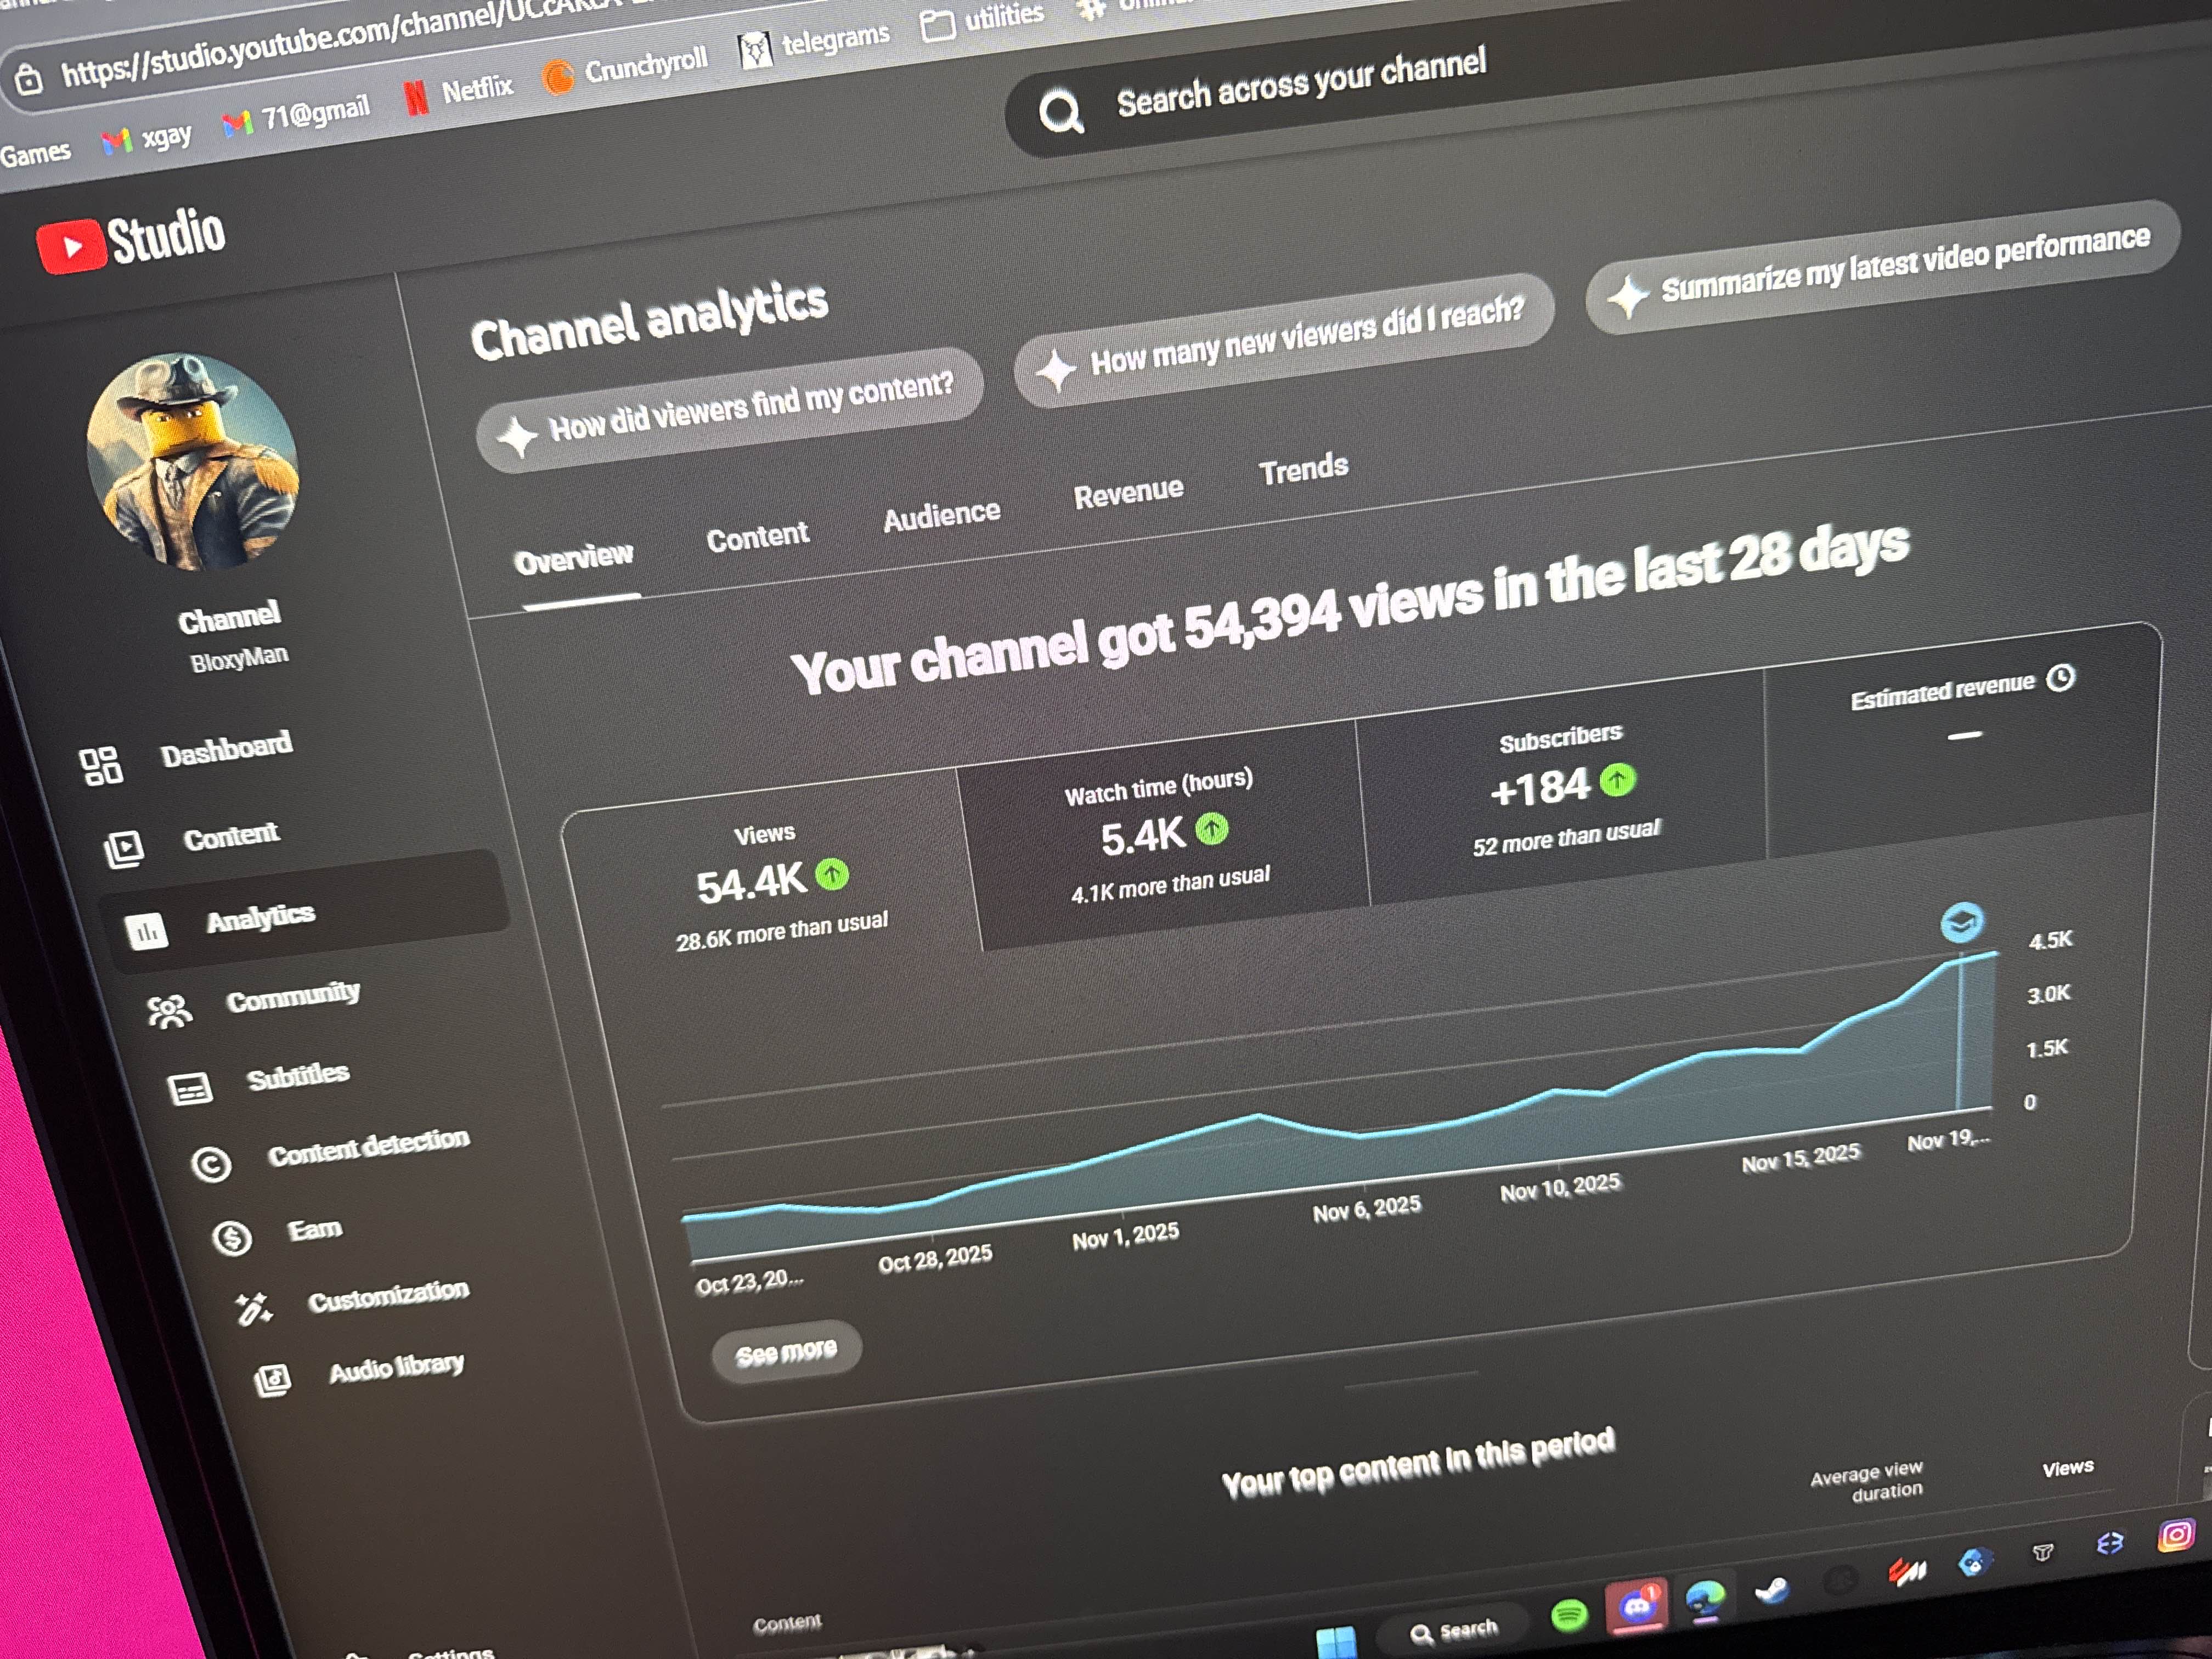Open Content detection copyright icon

(x=211, y=1164)
